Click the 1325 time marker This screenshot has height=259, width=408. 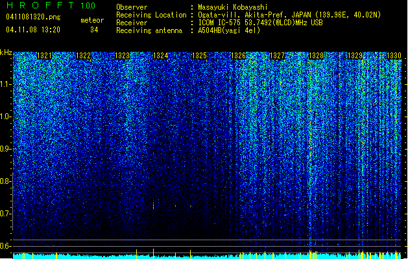tap(199, 56)
